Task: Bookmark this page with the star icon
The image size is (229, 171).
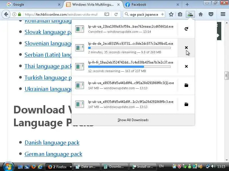Action: (171, 14)
